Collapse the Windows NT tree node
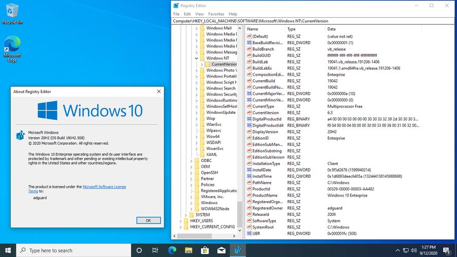 click(x=197, y=58)
